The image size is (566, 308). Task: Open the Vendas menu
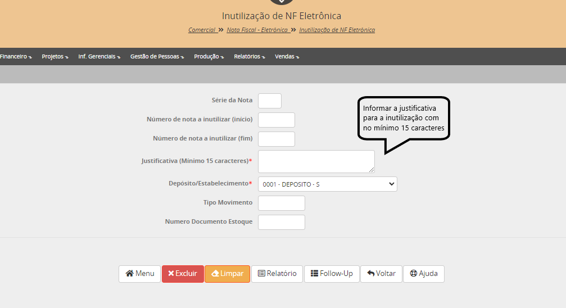click(x=287, y=57)
